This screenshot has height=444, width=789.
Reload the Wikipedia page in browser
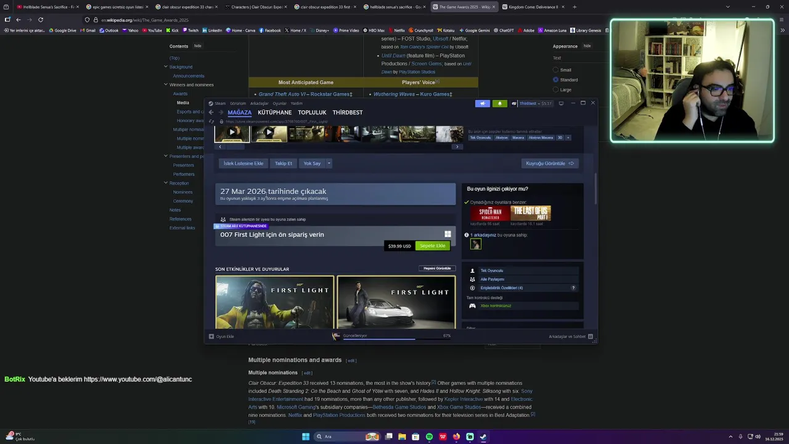[x=41, y=20]
